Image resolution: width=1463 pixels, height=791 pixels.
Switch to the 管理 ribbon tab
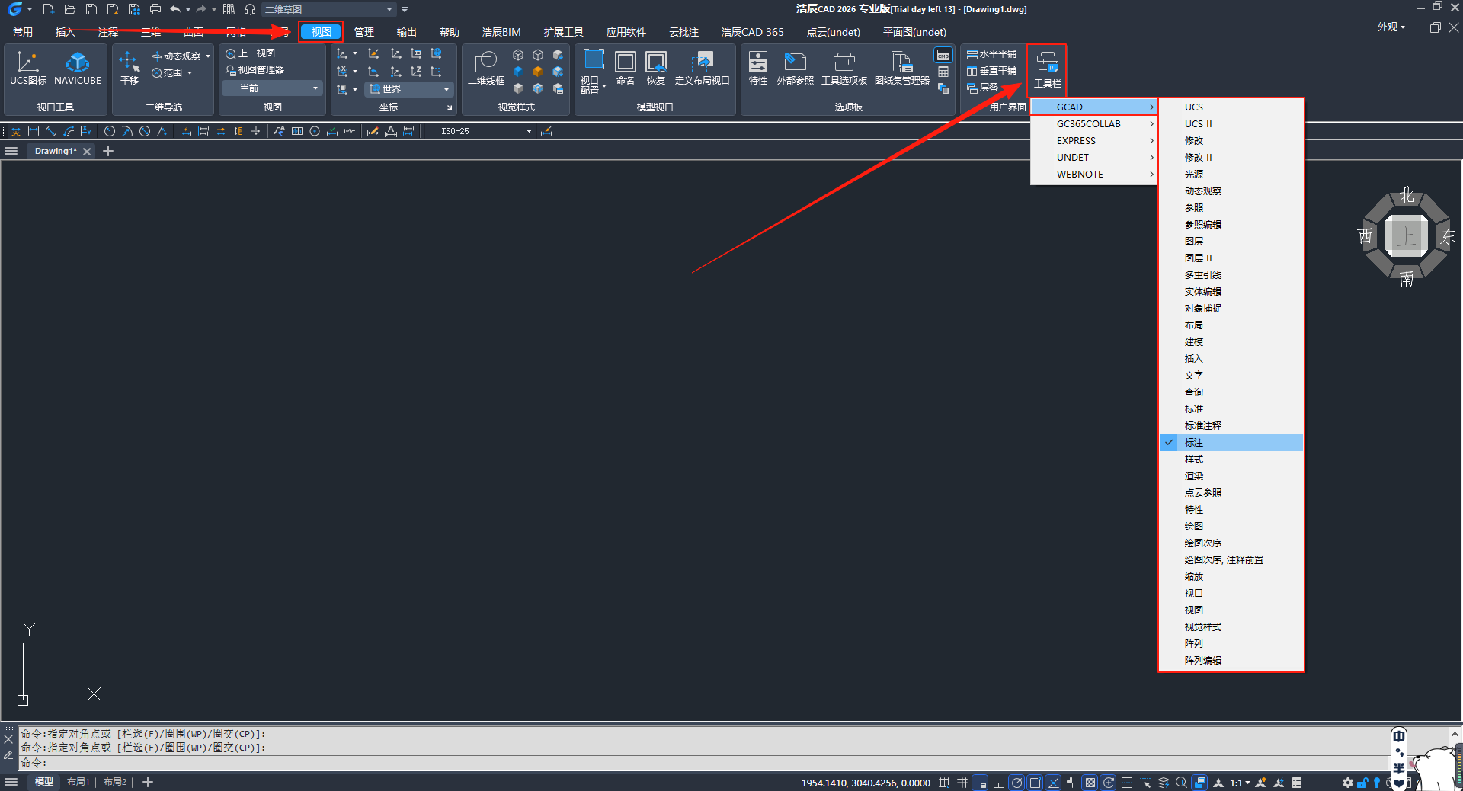363,32
